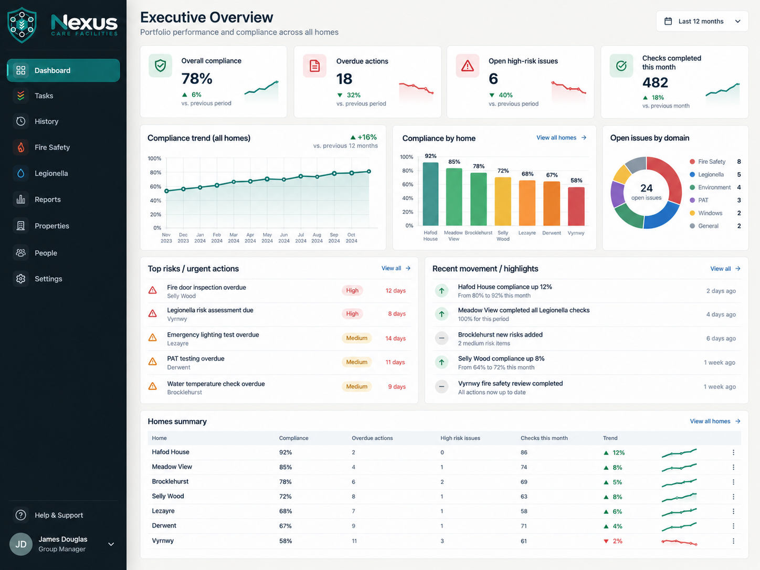Click the Settings gear icon
Image resolution: width=760 pixels, height=570 pixels.
pos(21,279)
